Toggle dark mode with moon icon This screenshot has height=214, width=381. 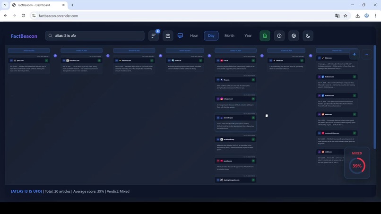pos(308,36)
